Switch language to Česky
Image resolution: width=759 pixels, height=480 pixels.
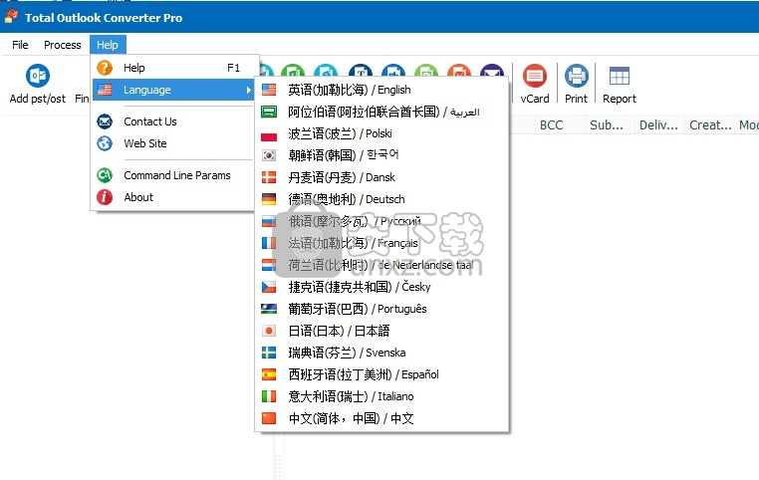381,287
